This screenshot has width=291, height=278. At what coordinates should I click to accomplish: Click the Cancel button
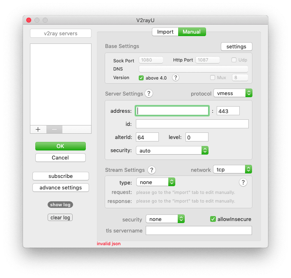tap(60, 157)
